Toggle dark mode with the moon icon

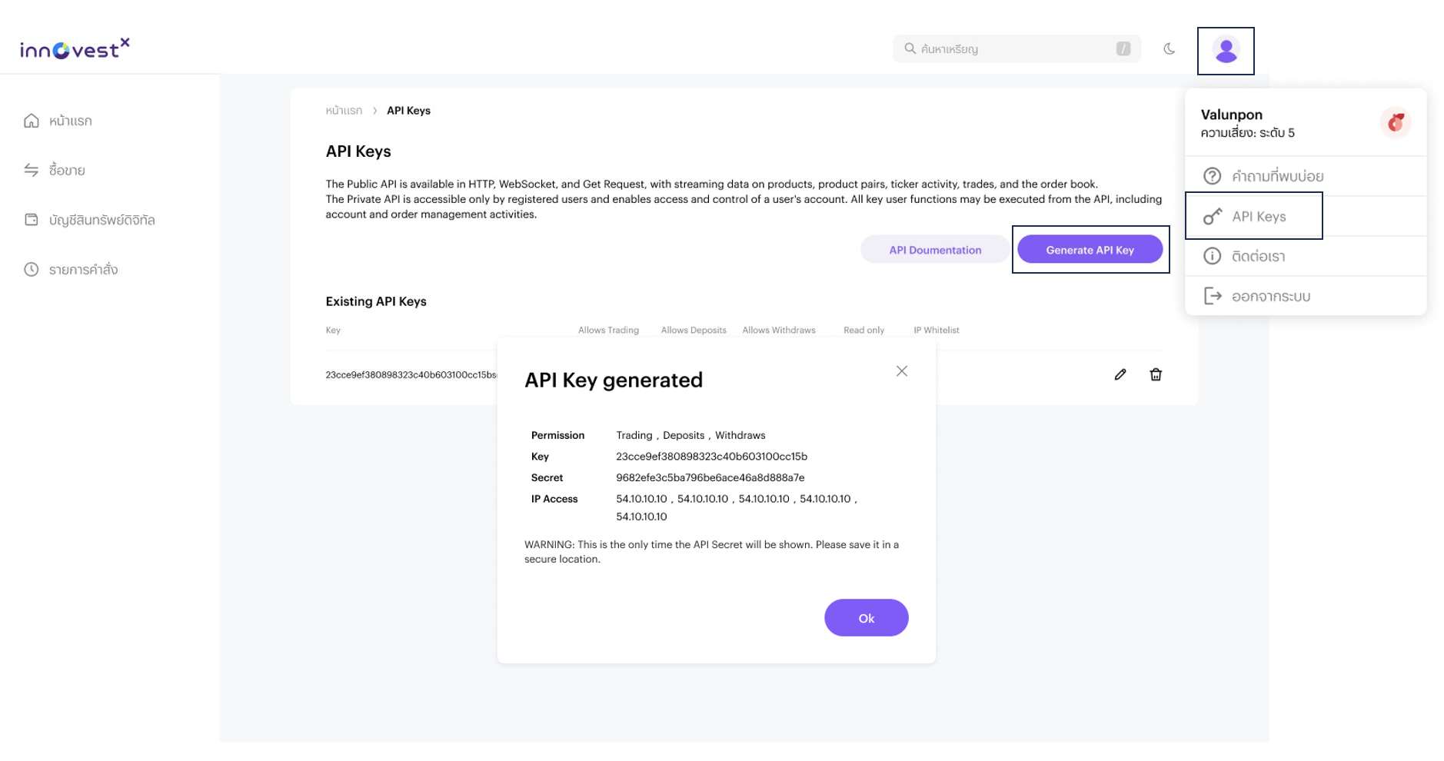1170,48
